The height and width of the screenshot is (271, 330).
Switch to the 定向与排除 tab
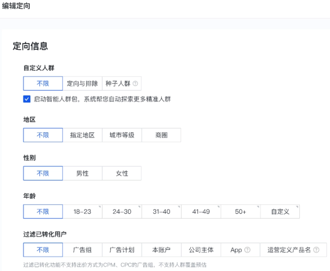82,83
